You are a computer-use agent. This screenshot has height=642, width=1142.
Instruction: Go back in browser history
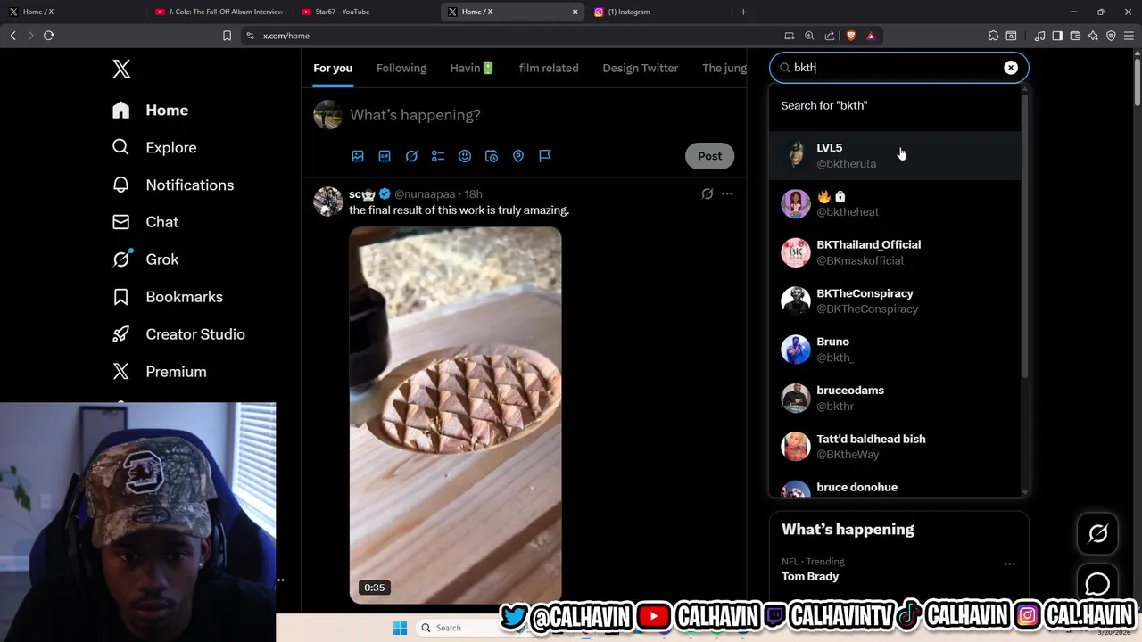point(12,36)
